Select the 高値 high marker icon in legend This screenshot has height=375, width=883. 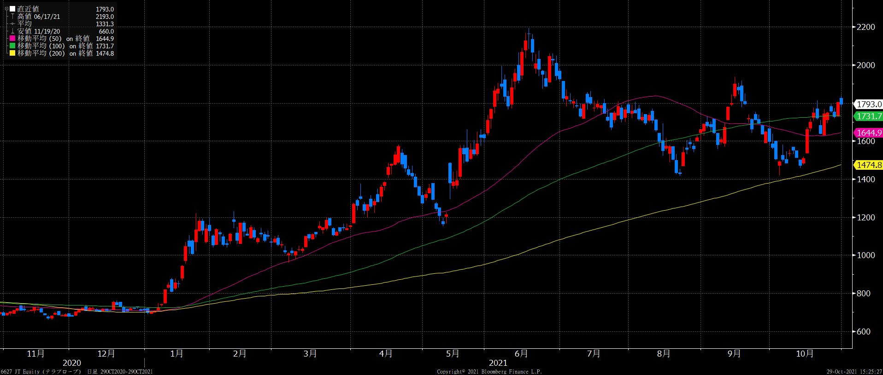coord(12,17)
